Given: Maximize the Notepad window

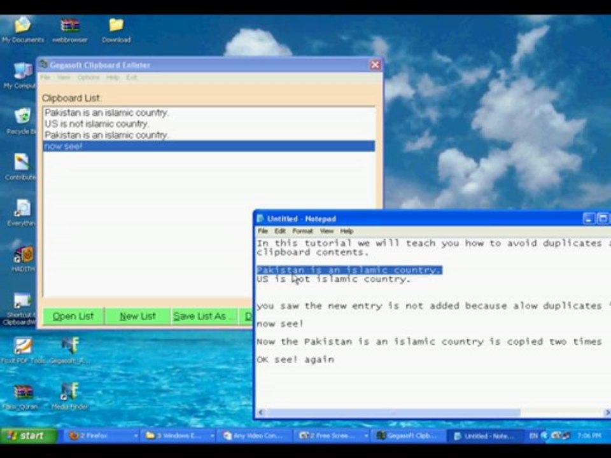Looking at the screenshot, I should (603, 218).
